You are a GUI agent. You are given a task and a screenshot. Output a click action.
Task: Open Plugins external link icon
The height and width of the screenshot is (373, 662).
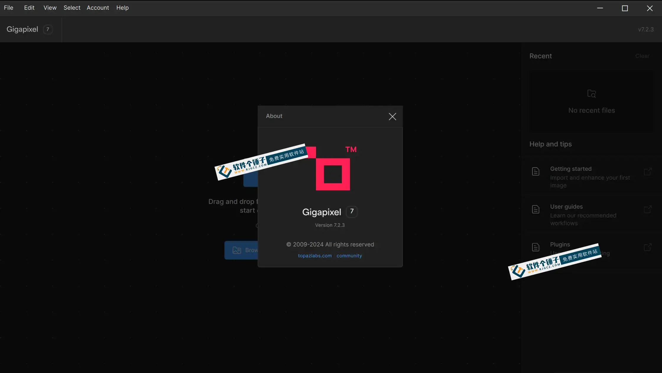648,247
